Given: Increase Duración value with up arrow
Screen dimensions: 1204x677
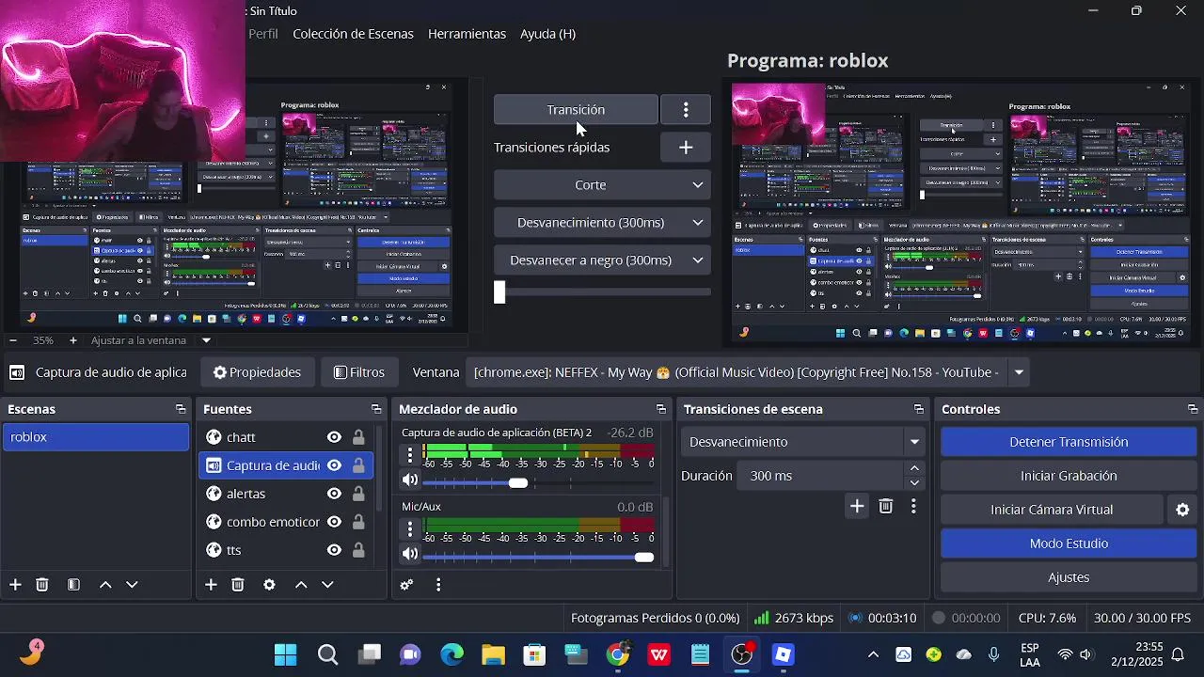Looking at the screenshot, I should point(914,468).
